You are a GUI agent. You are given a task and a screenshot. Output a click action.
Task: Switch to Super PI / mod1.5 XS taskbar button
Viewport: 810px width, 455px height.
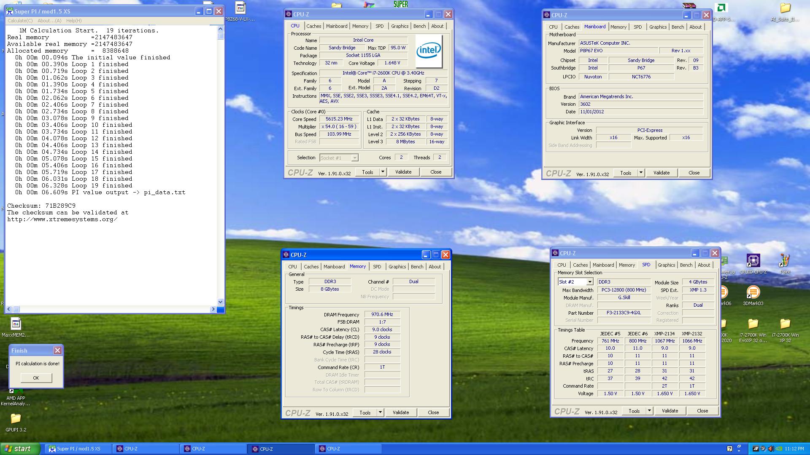(x=78, y=449)
